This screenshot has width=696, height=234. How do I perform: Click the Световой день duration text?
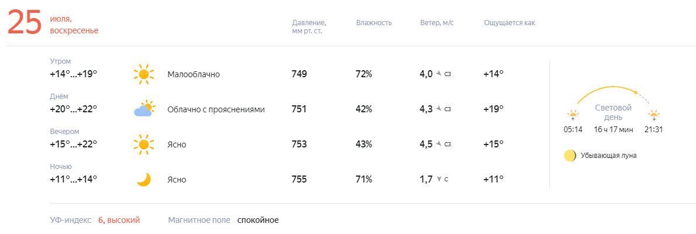[x=613, y=130]
